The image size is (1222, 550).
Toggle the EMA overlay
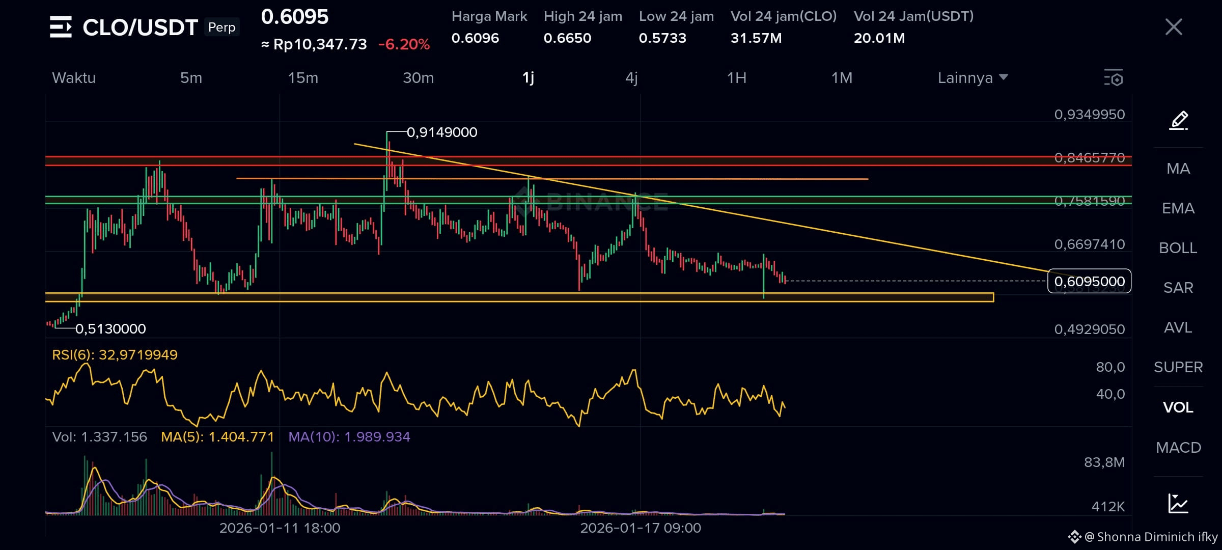1178,208
